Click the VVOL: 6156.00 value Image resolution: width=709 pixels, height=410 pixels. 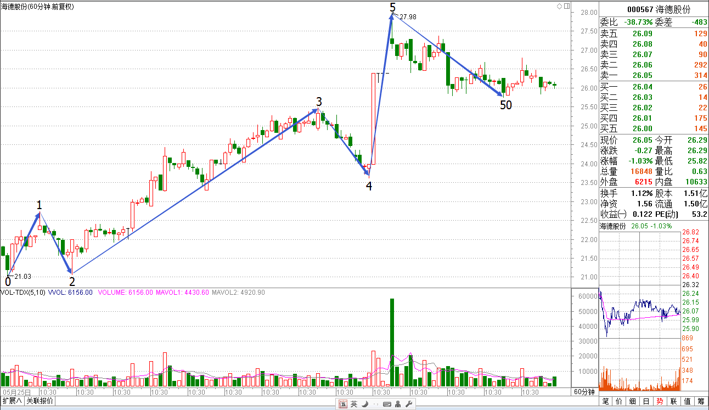[x=70, y=293]
